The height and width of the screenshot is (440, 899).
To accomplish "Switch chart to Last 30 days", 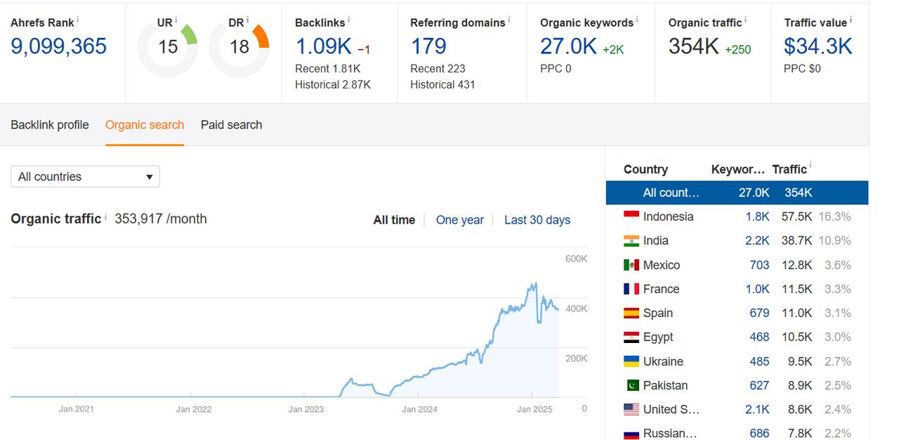I will [x=537, y=220].
